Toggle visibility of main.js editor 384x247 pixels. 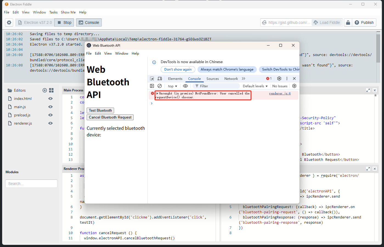click(50, 107)
